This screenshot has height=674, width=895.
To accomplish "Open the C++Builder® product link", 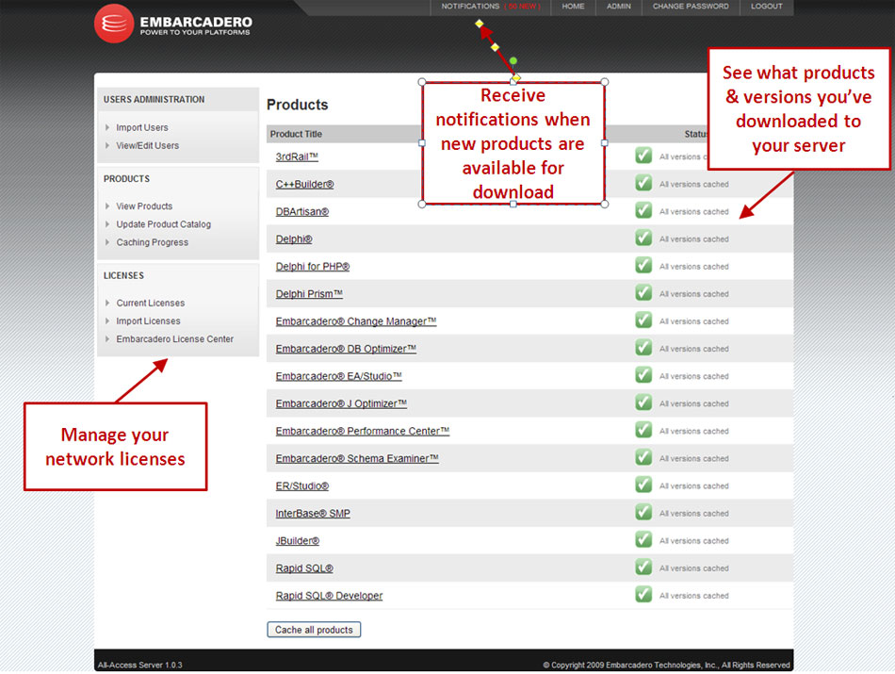I will [x=305, y=184].
